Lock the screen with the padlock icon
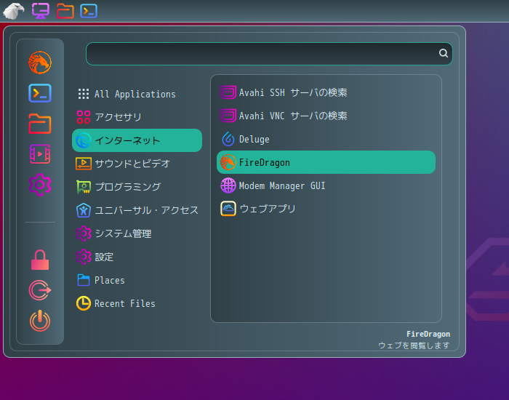This screenshot has height=400, width=509. pos(40,260)
